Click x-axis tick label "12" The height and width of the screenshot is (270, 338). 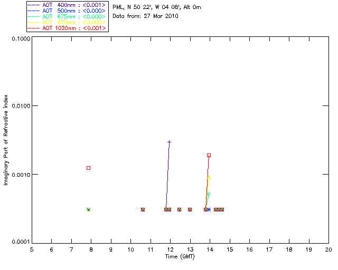[170, 249]
